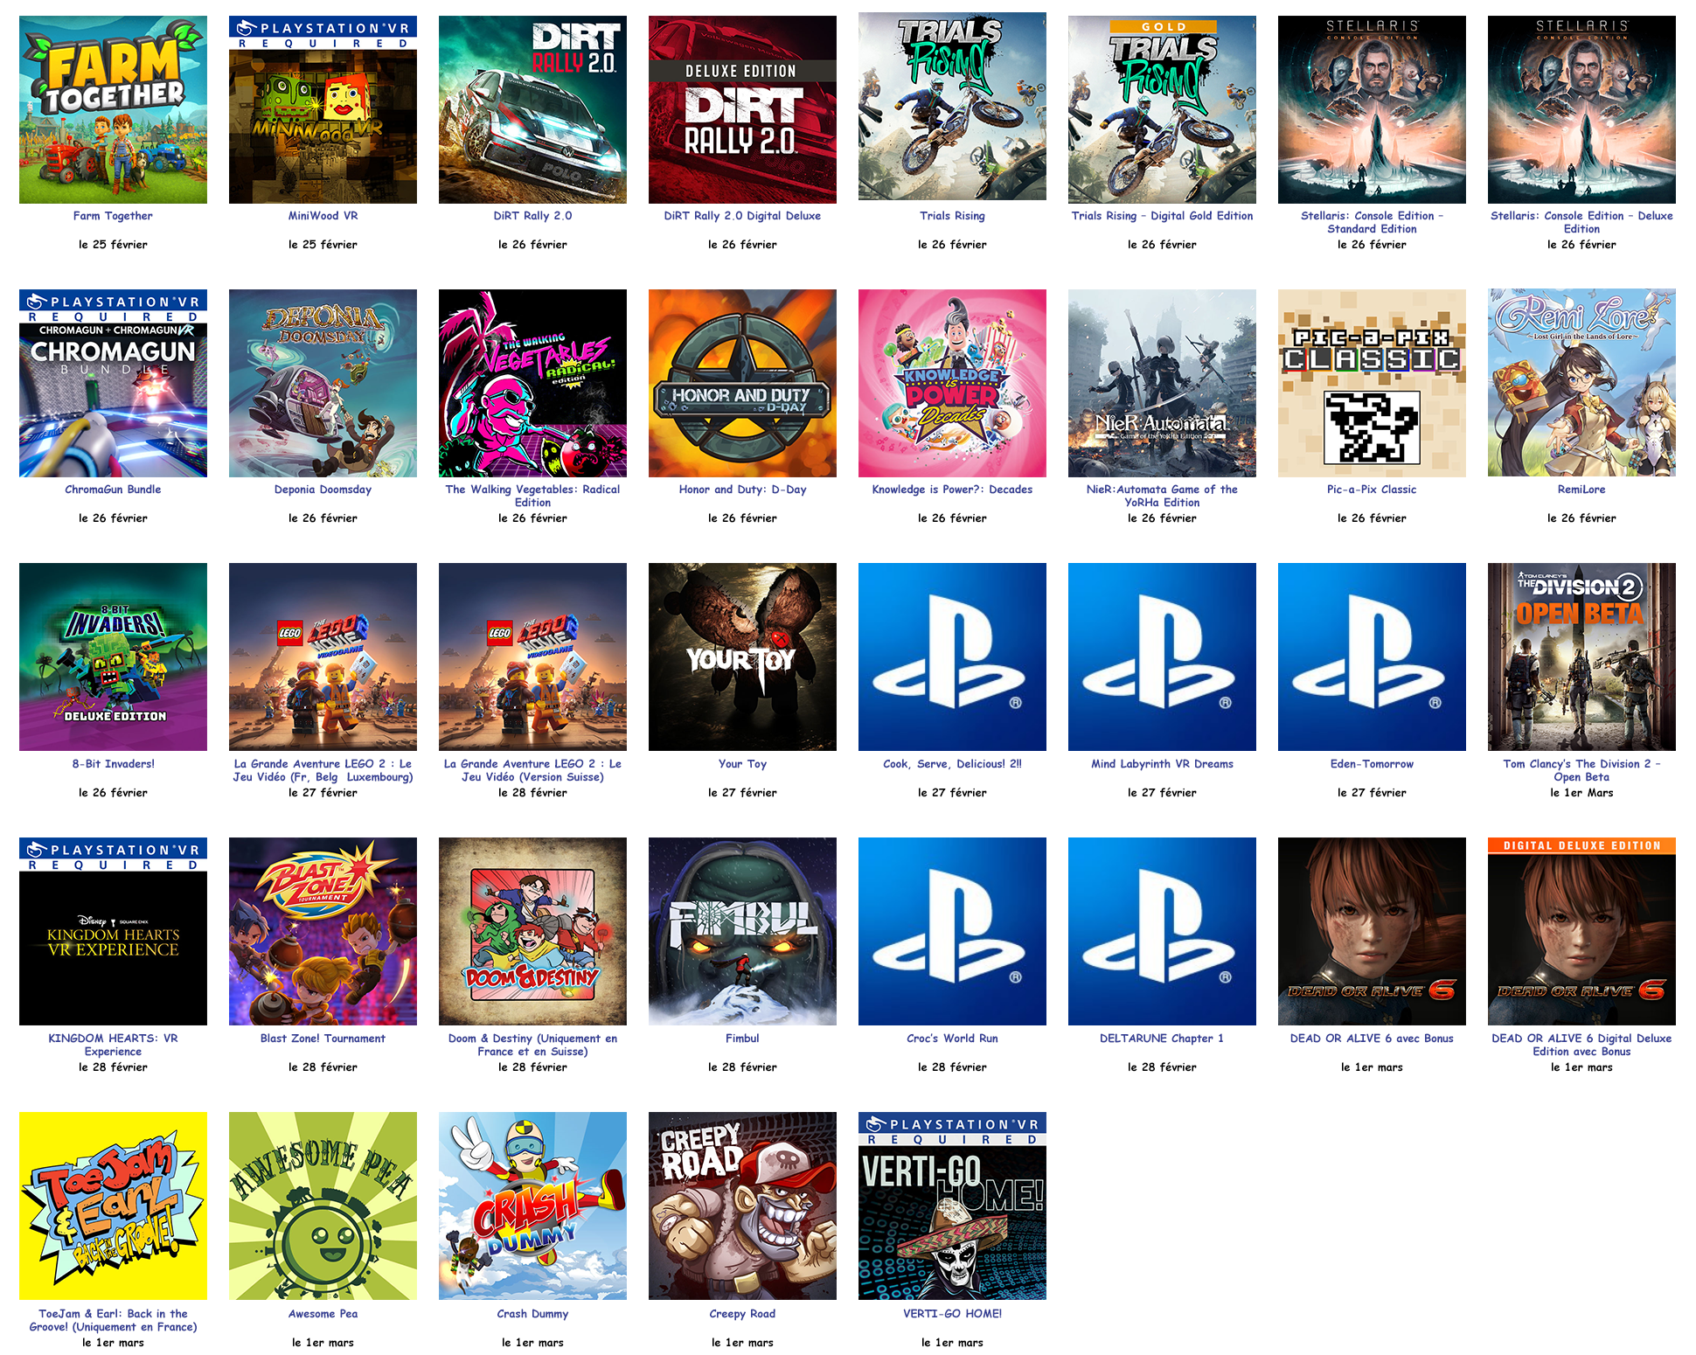
Task: Click the Trials Rising standard cover image
Action: [x=952, y=106]
